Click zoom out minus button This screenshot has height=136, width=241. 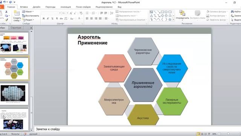(x=219, y=134)
